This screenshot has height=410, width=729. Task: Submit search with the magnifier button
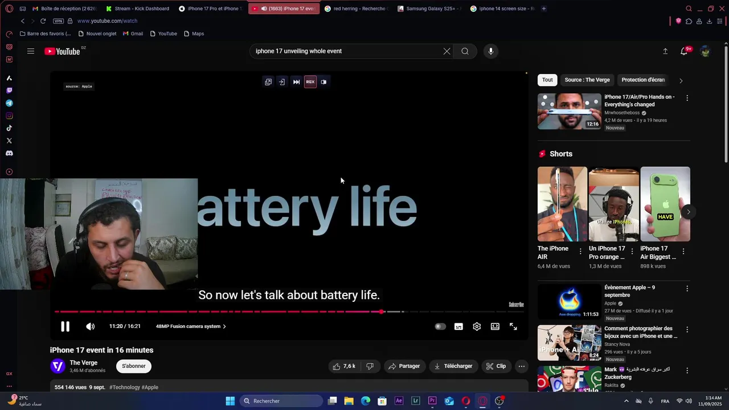point(465,51)
